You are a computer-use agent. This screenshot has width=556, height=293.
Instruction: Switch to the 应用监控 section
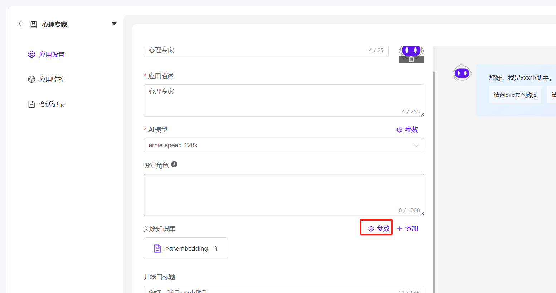[51, 79]
